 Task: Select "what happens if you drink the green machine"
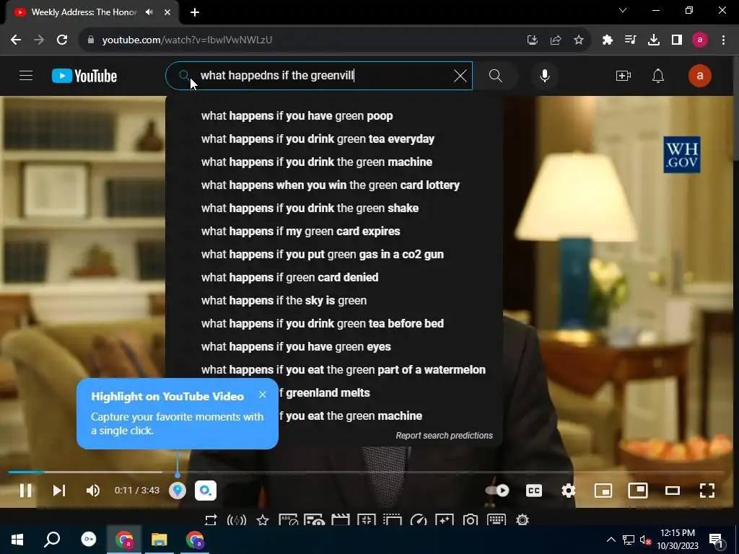click(x=334, y=162)
